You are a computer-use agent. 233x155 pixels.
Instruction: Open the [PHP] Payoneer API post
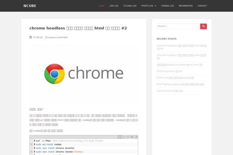pos(170,71)
